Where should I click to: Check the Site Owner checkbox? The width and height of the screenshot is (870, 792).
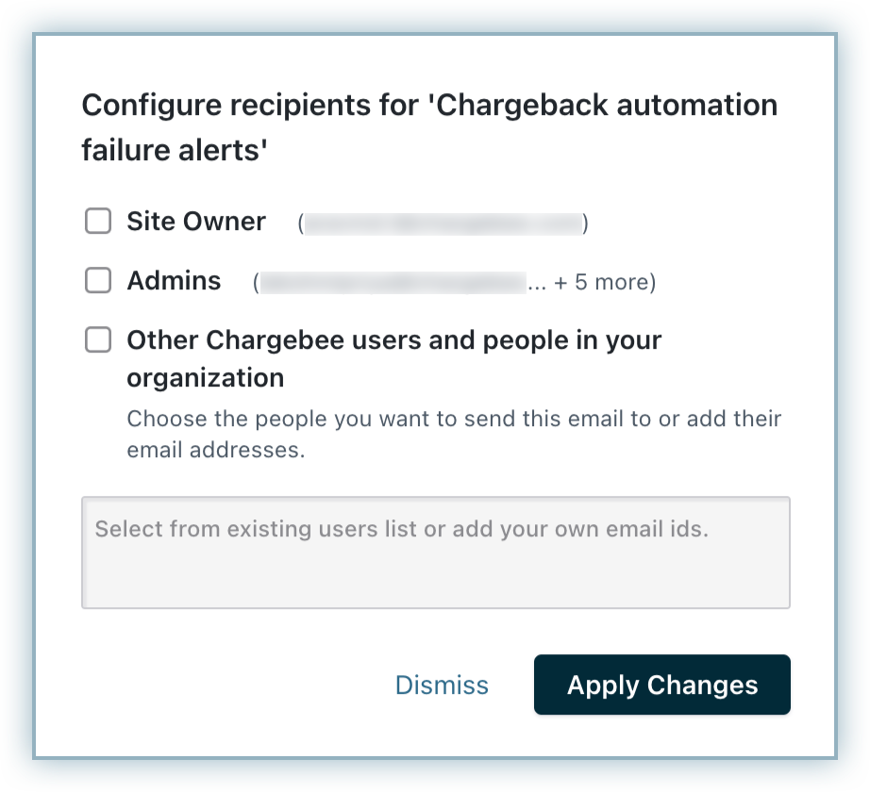[98, 222]
